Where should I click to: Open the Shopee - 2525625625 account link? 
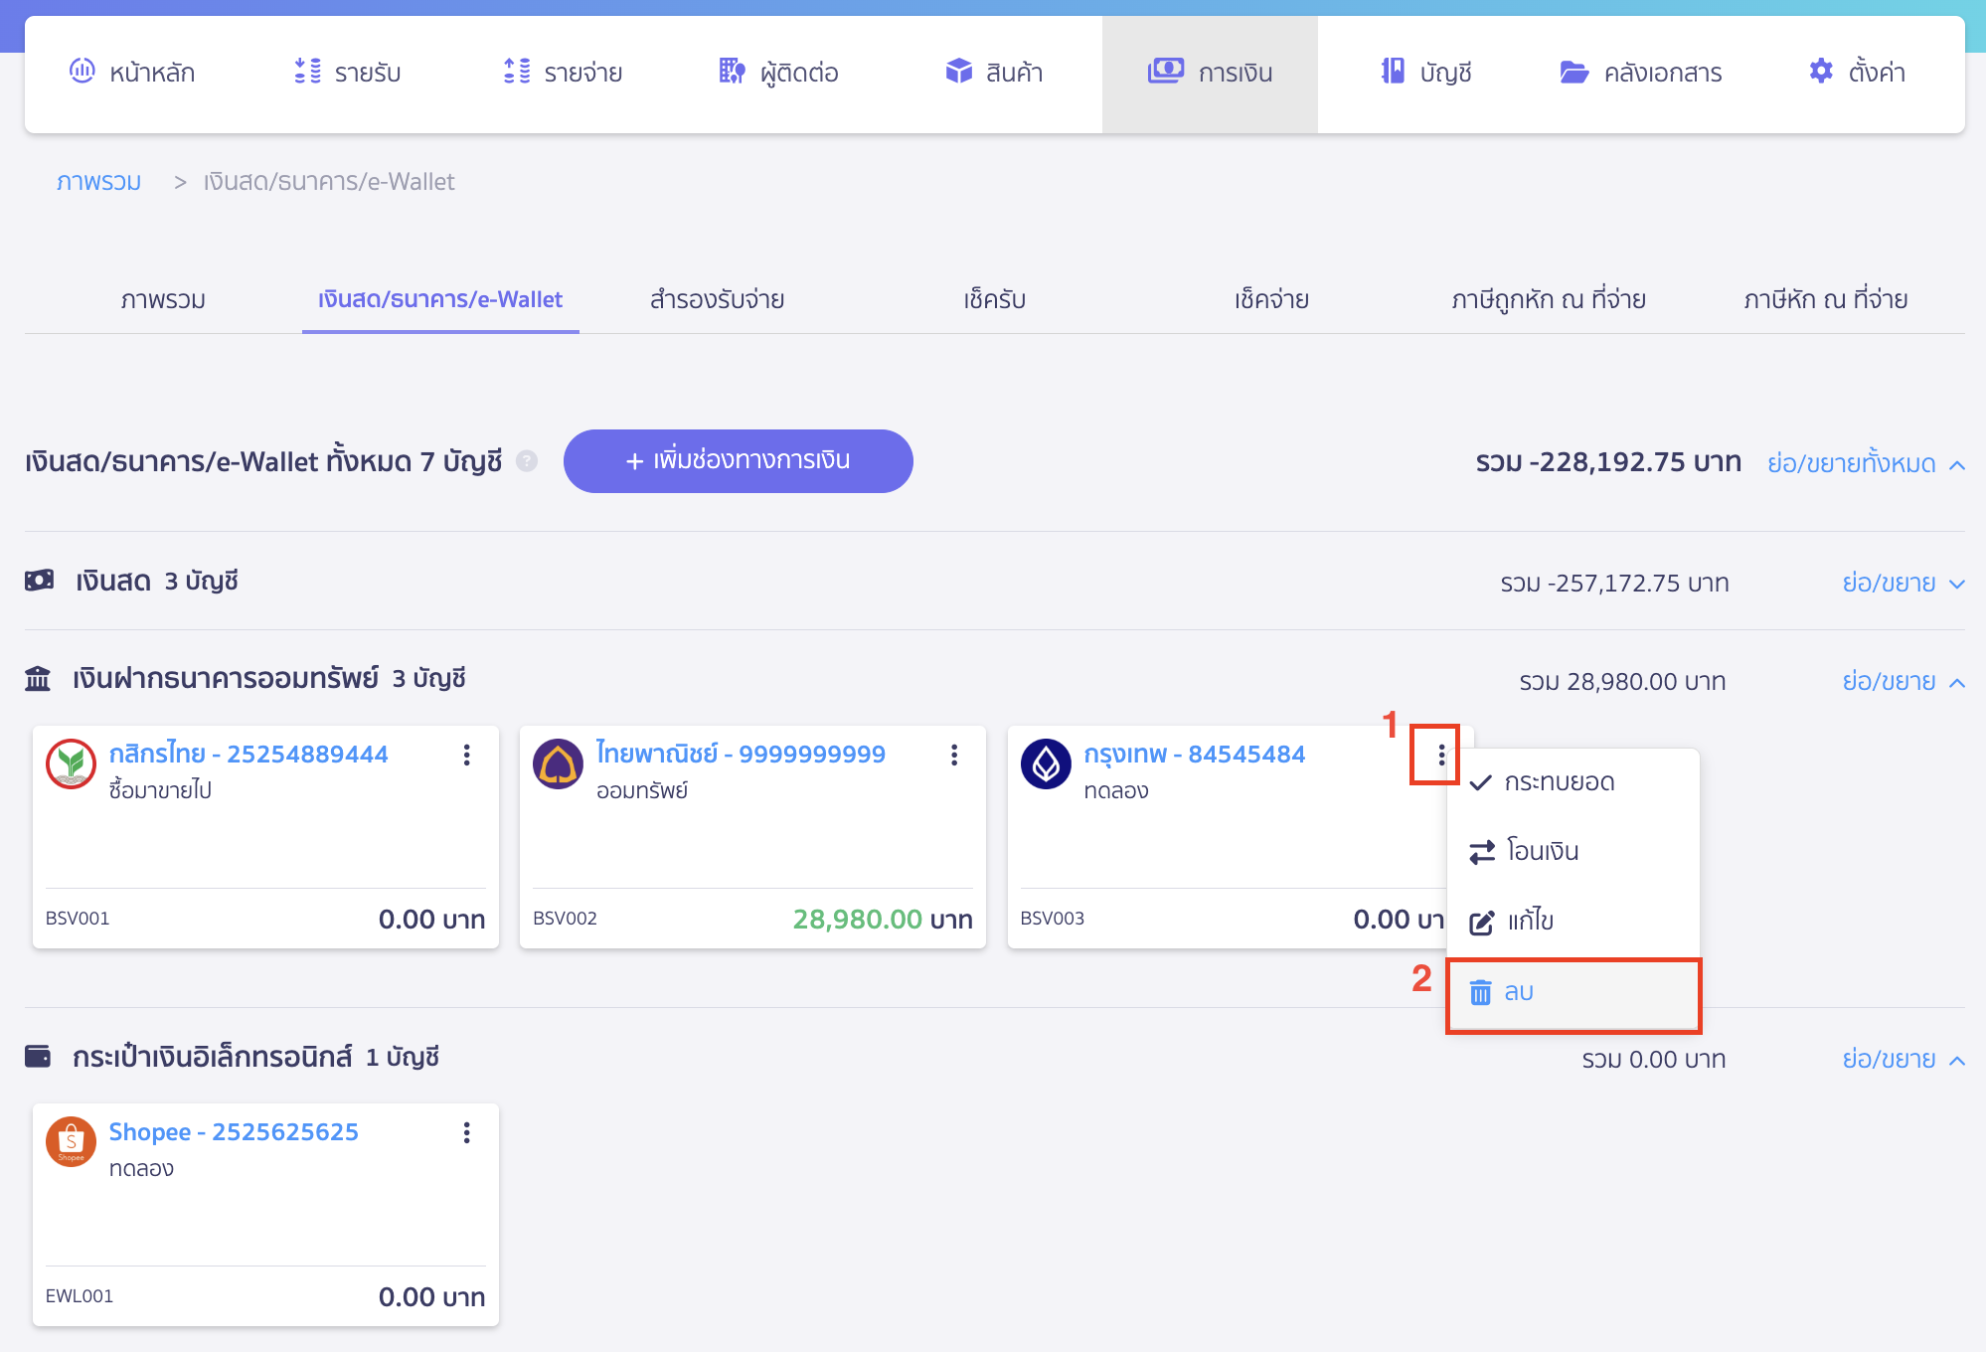pyautogui.click(x=234, y=1132)
